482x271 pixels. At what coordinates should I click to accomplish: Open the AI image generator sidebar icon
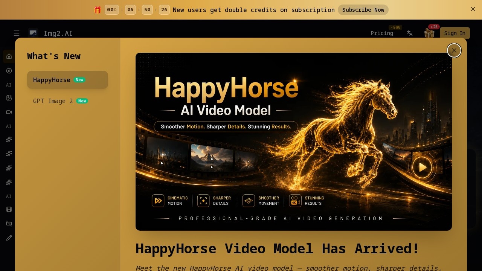9,98
